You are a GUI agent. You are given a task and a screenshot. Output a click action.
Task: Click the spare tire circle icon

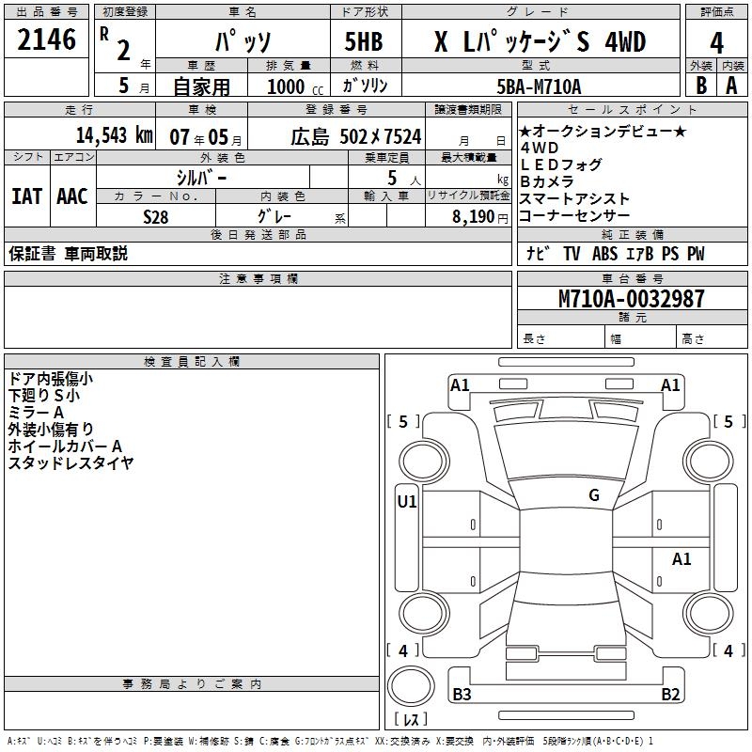(411, 686)
